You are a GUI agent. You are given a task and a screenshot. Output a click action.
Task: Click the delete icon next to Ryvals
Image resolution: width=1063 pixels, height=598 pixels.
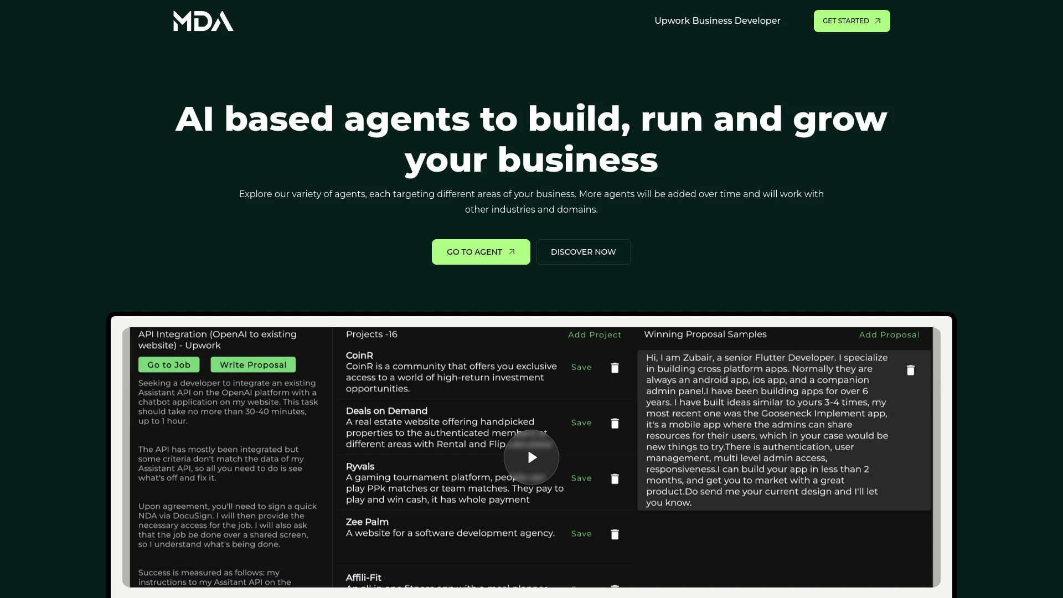tap(613, 478)
